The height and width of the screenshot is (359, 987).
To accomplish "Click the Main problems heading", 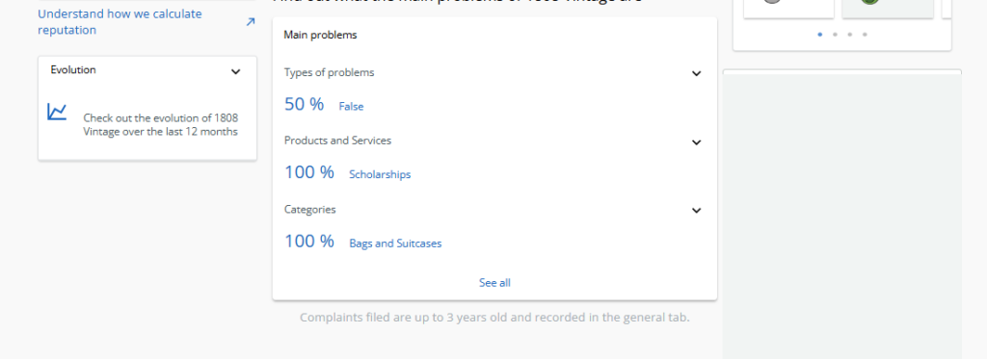I will pos(320,36).
